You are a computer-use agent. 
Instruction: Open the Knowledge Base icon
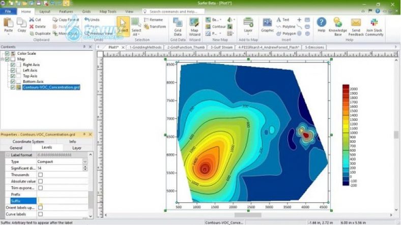point(338,22)
